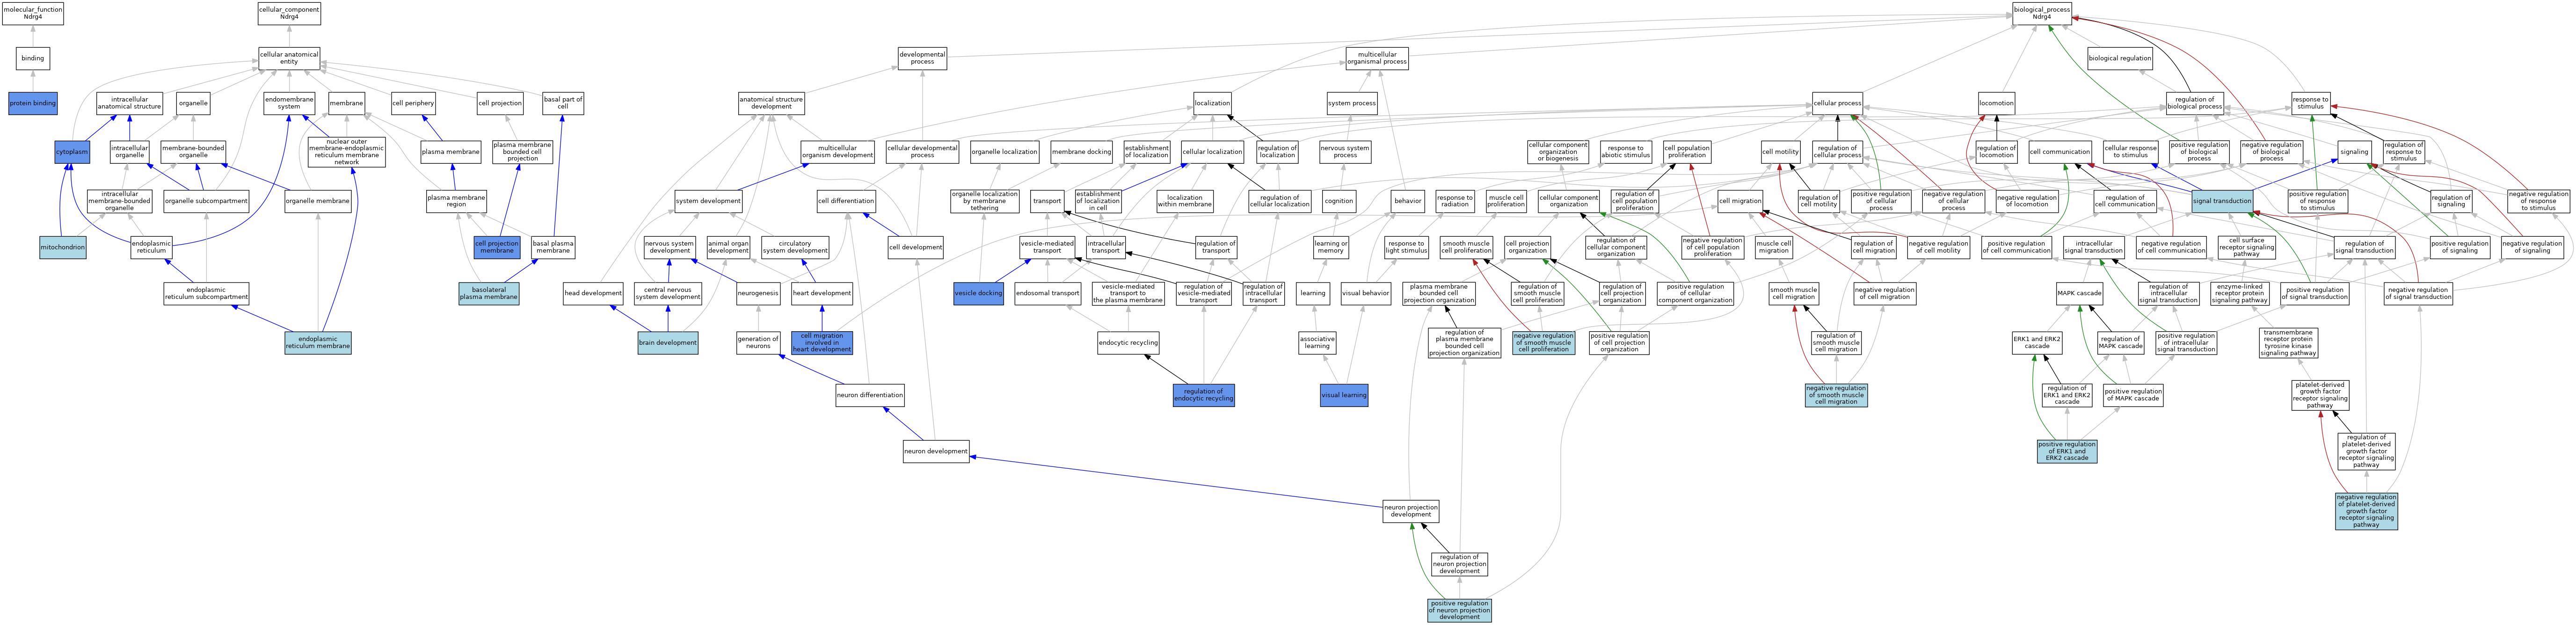Select the 'mitochondrion' node

[x=63, y=247]
